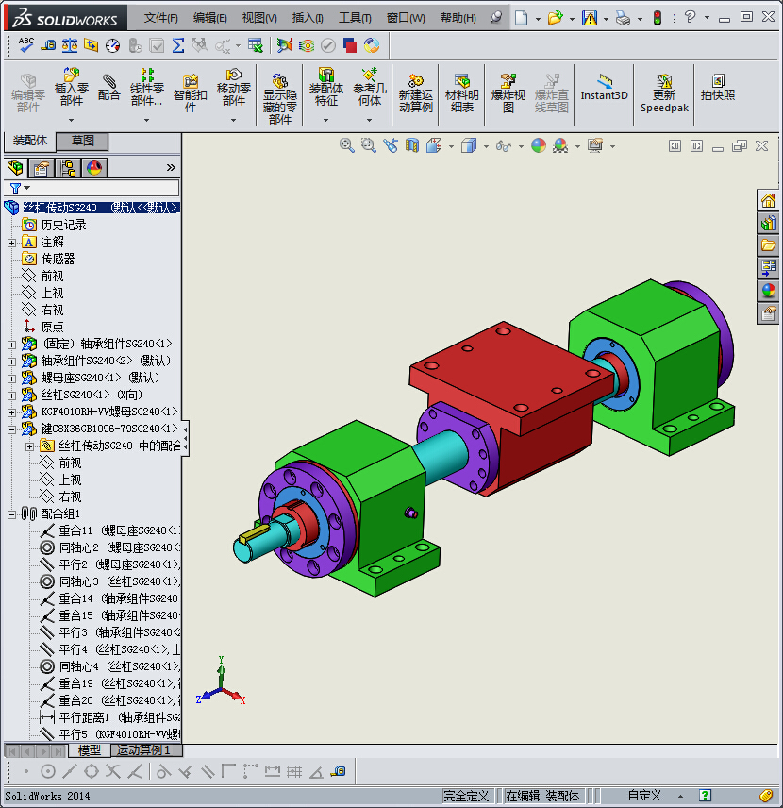The width and height of the screenshot is (783, 808).
Task: Open Assembly Features (装配体特征) tool
Action: [x=326, y=87]
